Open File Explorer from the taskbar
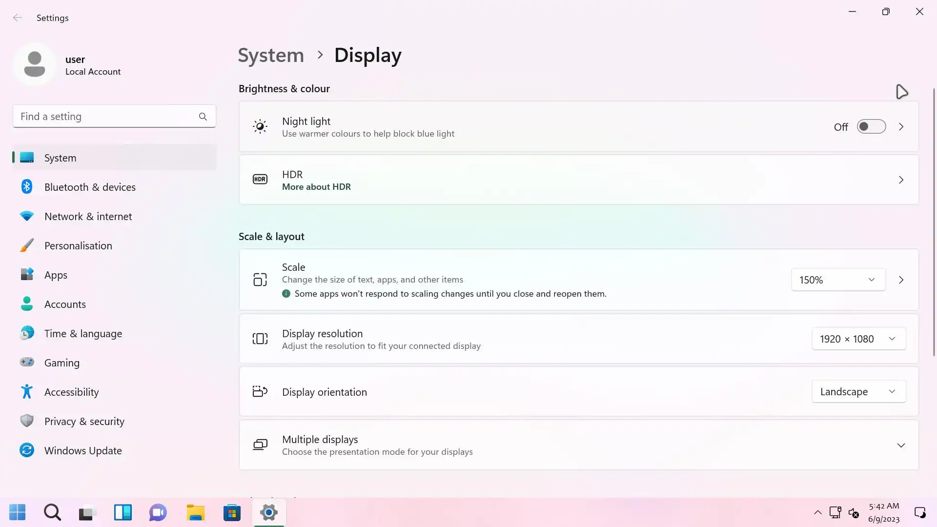The width and height of the screenshot is (937, 527). tap(195, 512)
